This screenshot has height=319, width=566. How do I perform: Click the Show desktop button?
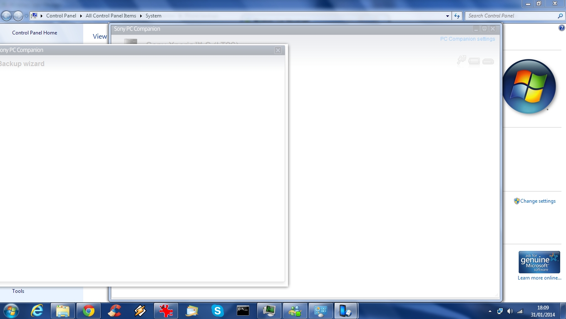pyautogui.click(x=563, y=311)
